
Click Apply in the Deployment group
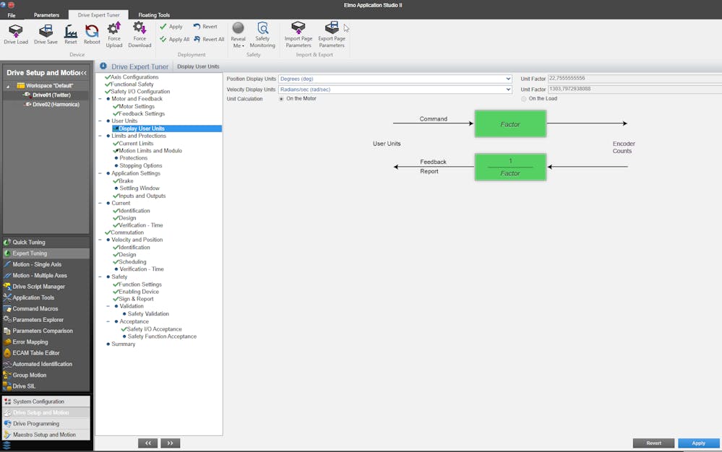171,27
